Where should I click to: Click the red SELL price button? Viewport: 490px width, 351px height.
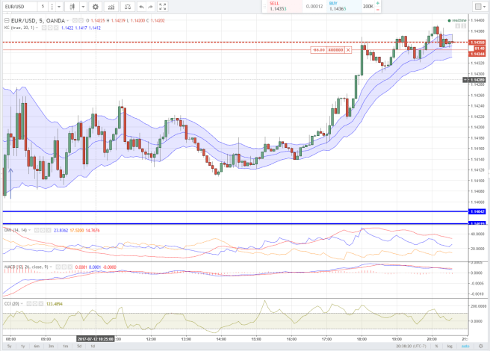click(x=278, y=6)
